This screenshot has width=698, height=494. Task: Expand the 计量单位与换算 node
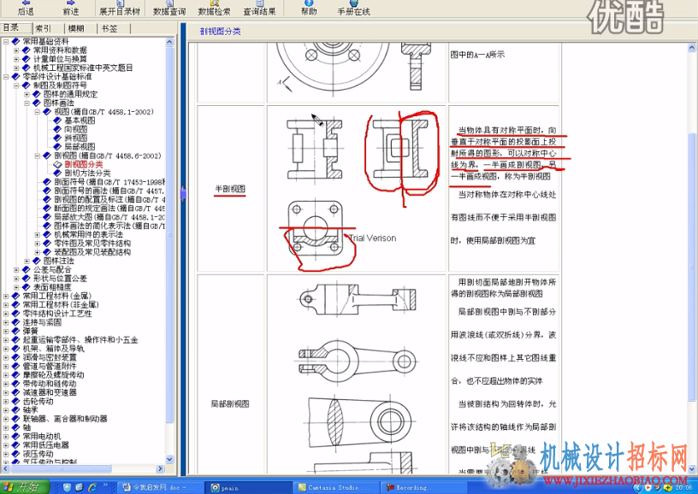(x=16, y=59)
